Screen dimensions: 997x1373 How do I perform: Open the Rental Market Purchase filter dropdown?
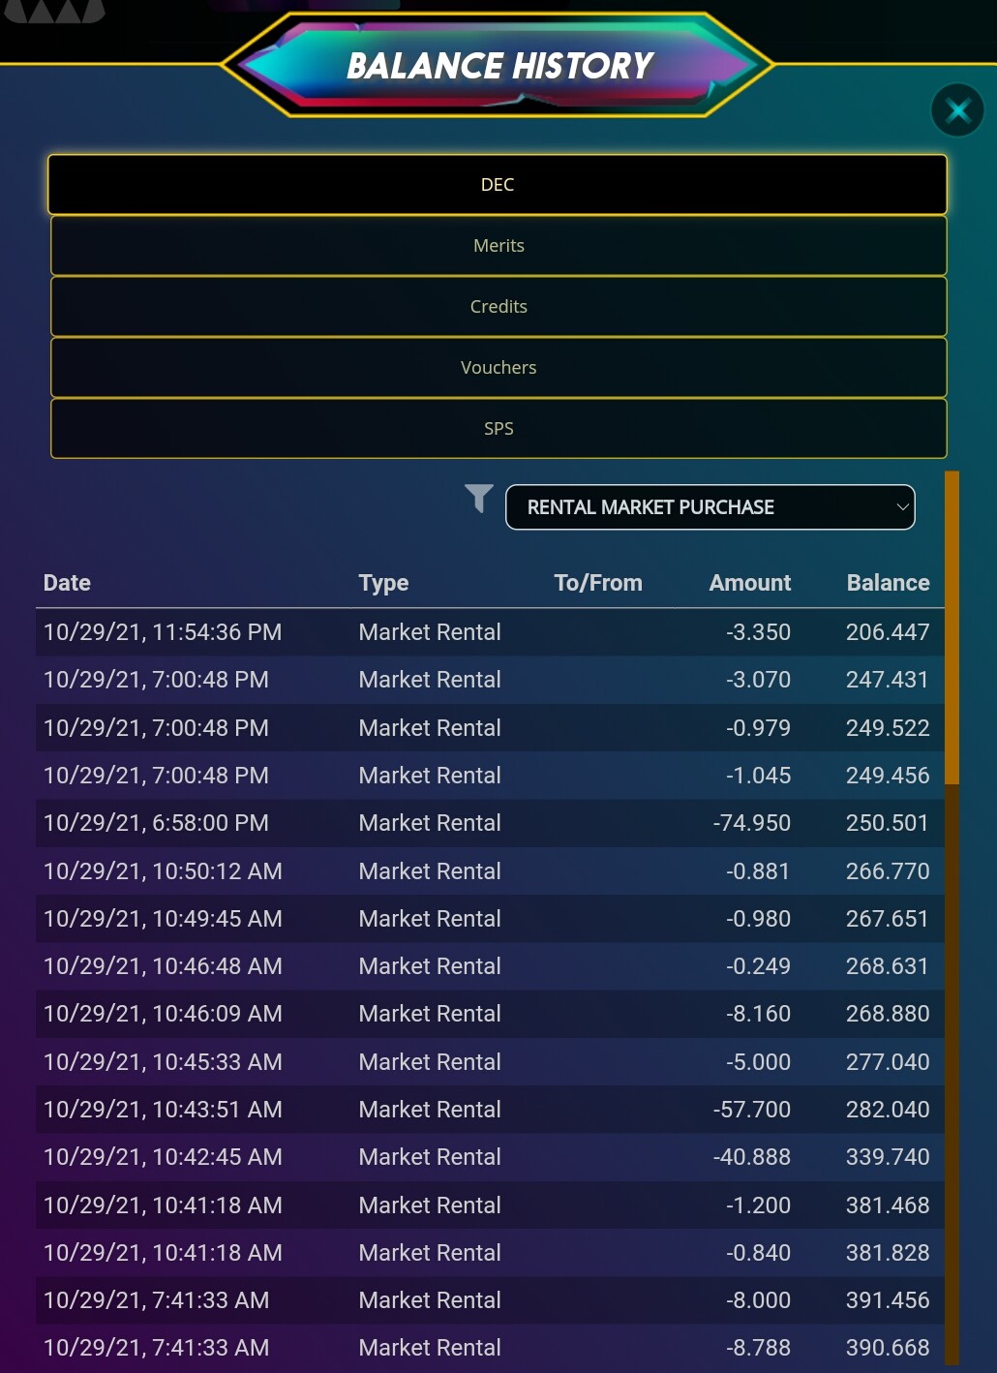(x=710, y=507)
